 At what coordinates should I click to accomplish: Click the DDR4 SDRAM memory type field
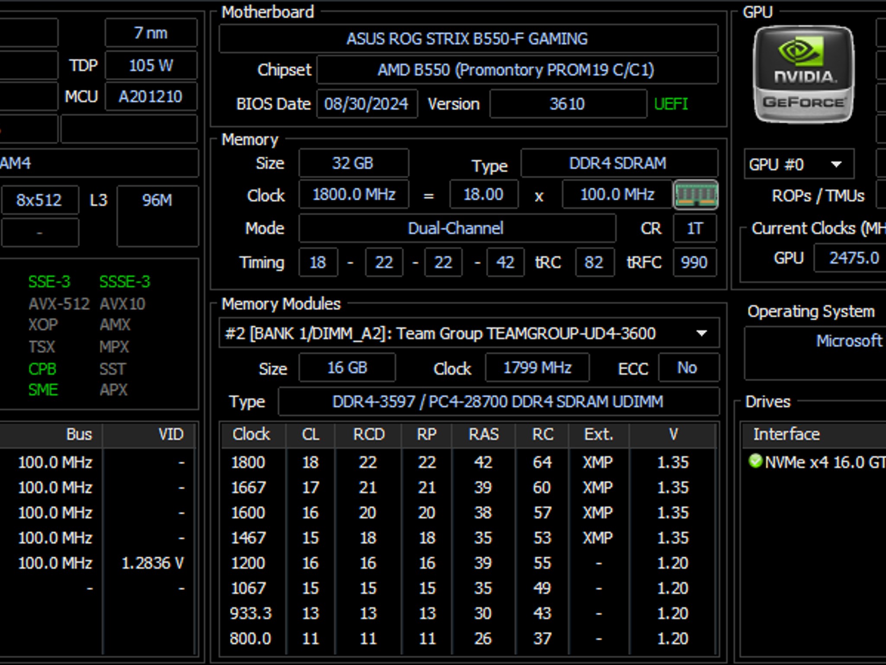(x=619, y=163)
